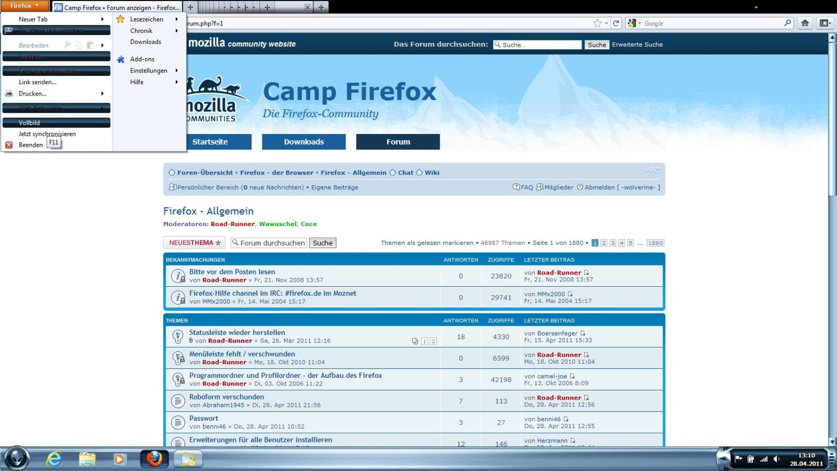Click the scissors cut icon in Bearbeiten row
This screenshot has height=471, width=837.
tap(68, 45)
